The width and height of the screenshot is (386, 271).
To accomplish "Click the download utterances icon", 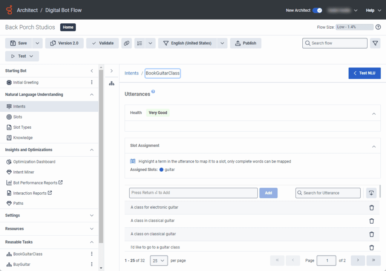I will click(371, 193).
